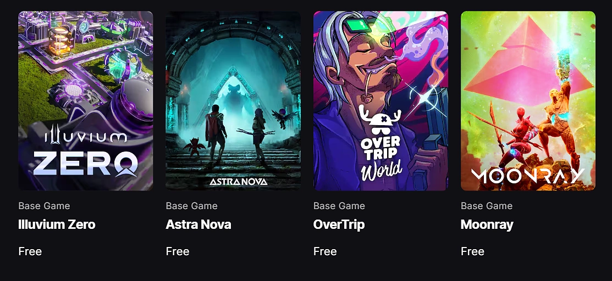
Task: Open the Moonray game title
Action: pyautogui.click(x=487, y=224)
